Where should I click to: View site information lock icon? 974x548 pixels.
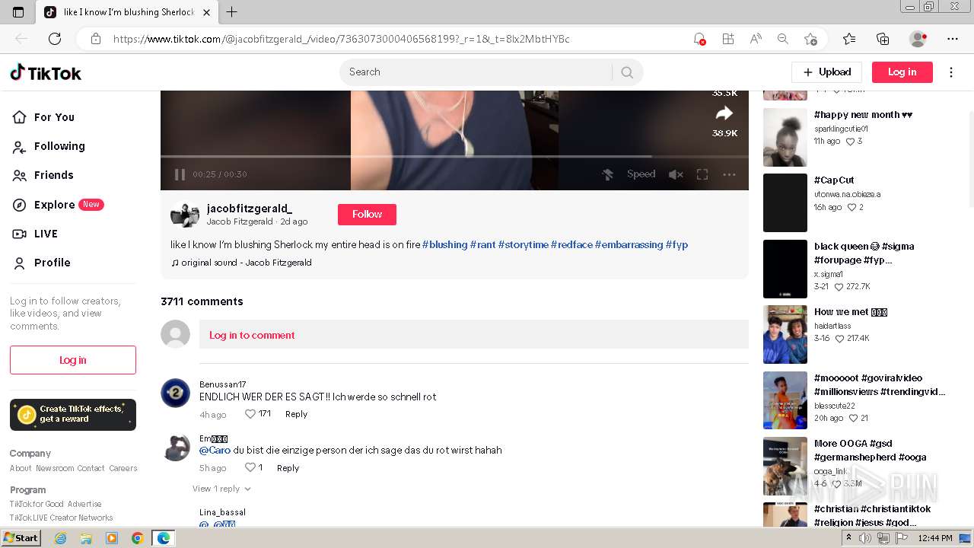pos(96,39)
